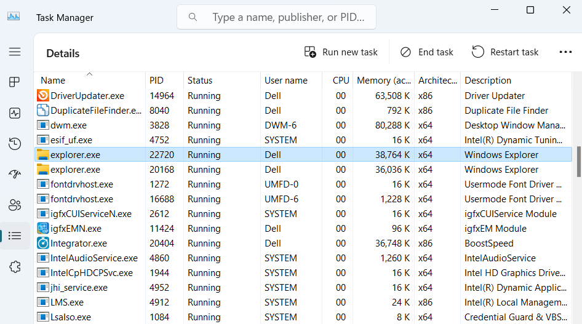The width and height of the screenshot is (582, 324).
Task: Sort by the Memory column header
Action: click(384, 81)
